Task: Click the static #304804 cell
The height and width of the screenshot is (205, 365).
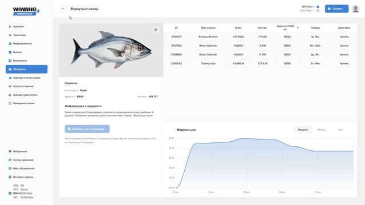Action: [x=238, y=63]
